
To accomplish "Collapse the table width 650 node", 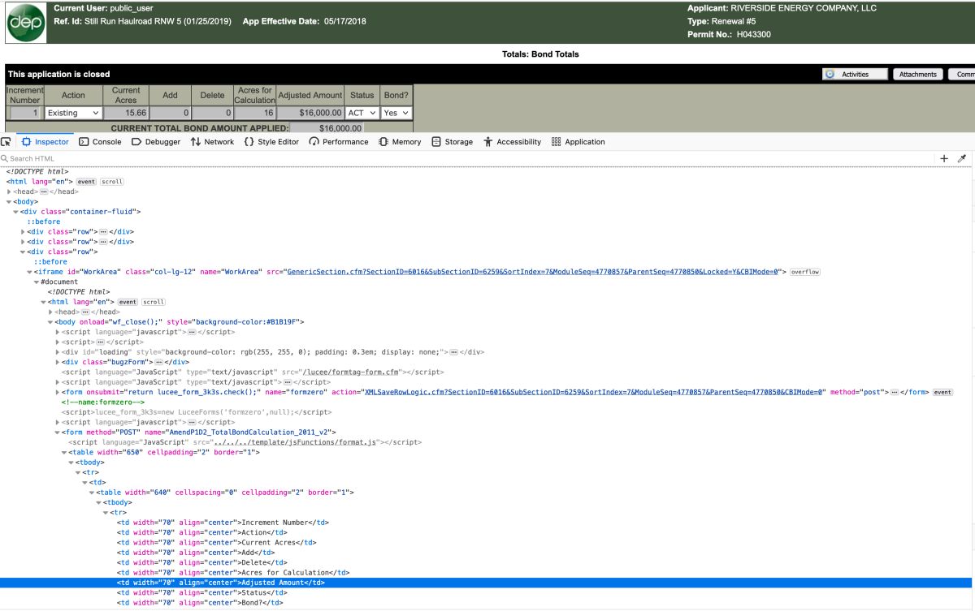I will 64,452.
